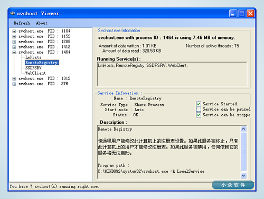Click the description scrollbar thumb
264x199 pixels.
[x=243, y=151]
